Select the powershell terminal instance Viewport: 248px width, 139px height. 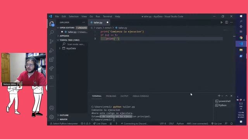(223, 101)
